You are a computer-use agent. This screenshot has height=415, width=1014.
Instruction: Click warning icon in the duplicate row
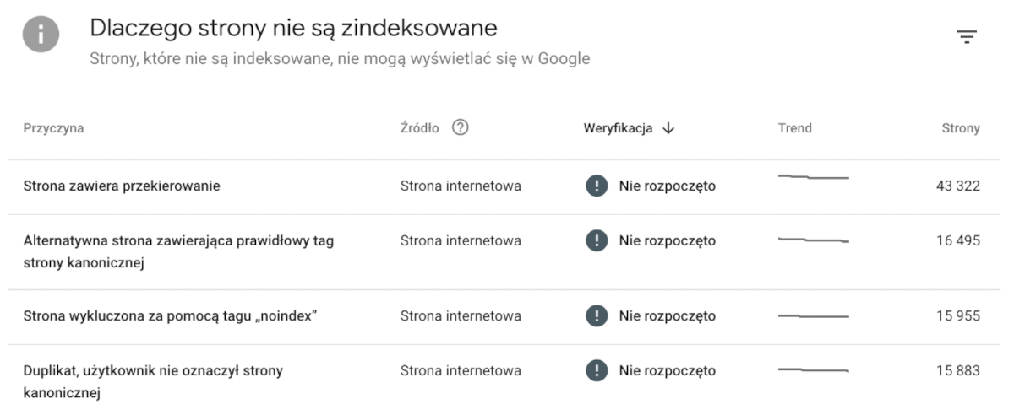[x=597, y=370]
